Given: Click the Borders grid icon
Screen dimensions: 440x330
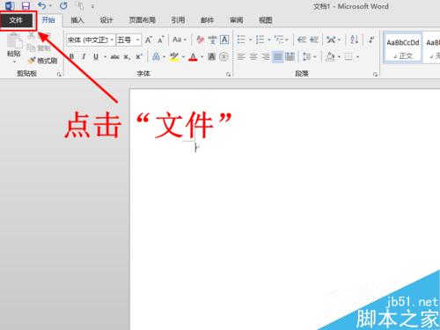Looking at the screenshot, I should pos(348,56).
